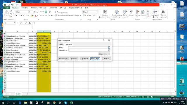Viewport: 187px width, 105px height.
Task: Select the Лист1 sheet tab
Action: pyautogui.click(x=18, y=94)
